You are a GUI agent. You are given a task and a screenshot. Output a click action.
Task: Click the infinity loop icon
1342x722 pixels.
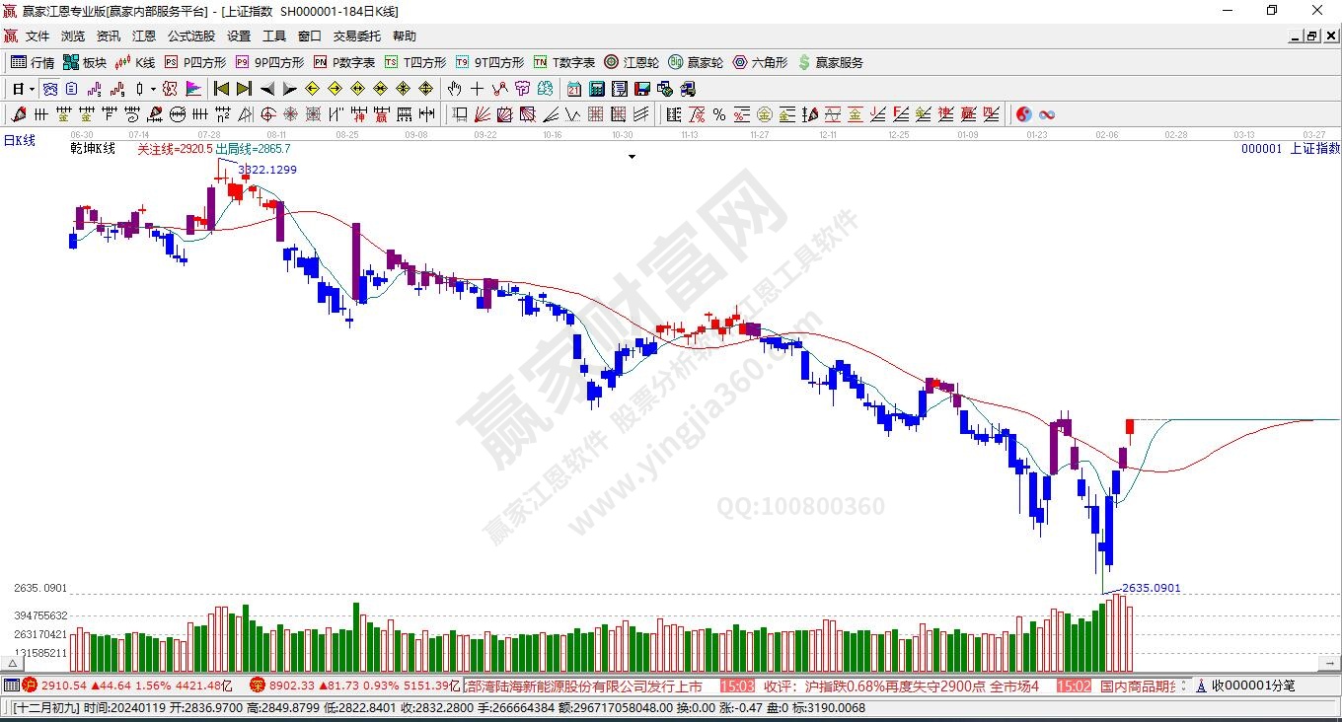pos(1047,114)
